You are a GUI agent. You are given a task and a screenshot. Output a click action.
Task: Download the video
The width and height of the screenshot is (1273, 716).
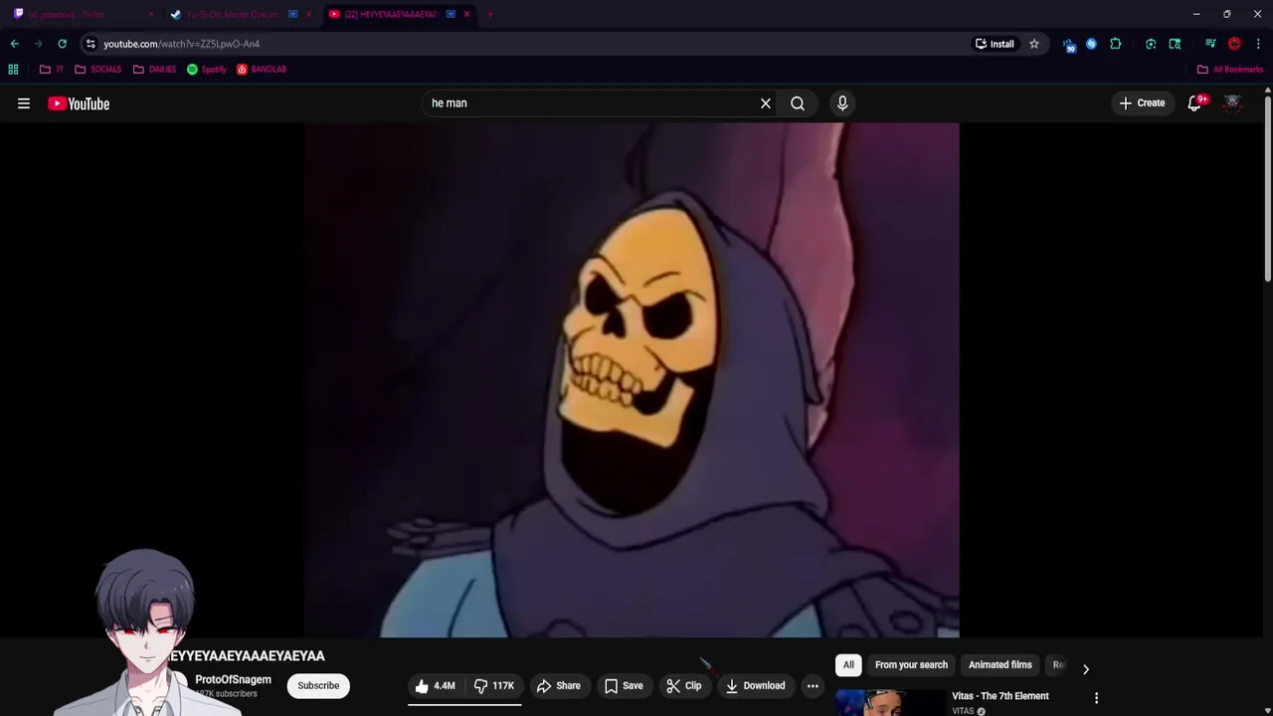(755, 686)
